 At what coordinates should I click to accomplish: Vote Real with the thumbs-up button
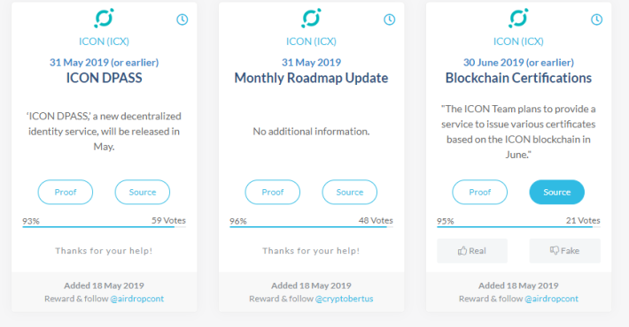point(472,251)
